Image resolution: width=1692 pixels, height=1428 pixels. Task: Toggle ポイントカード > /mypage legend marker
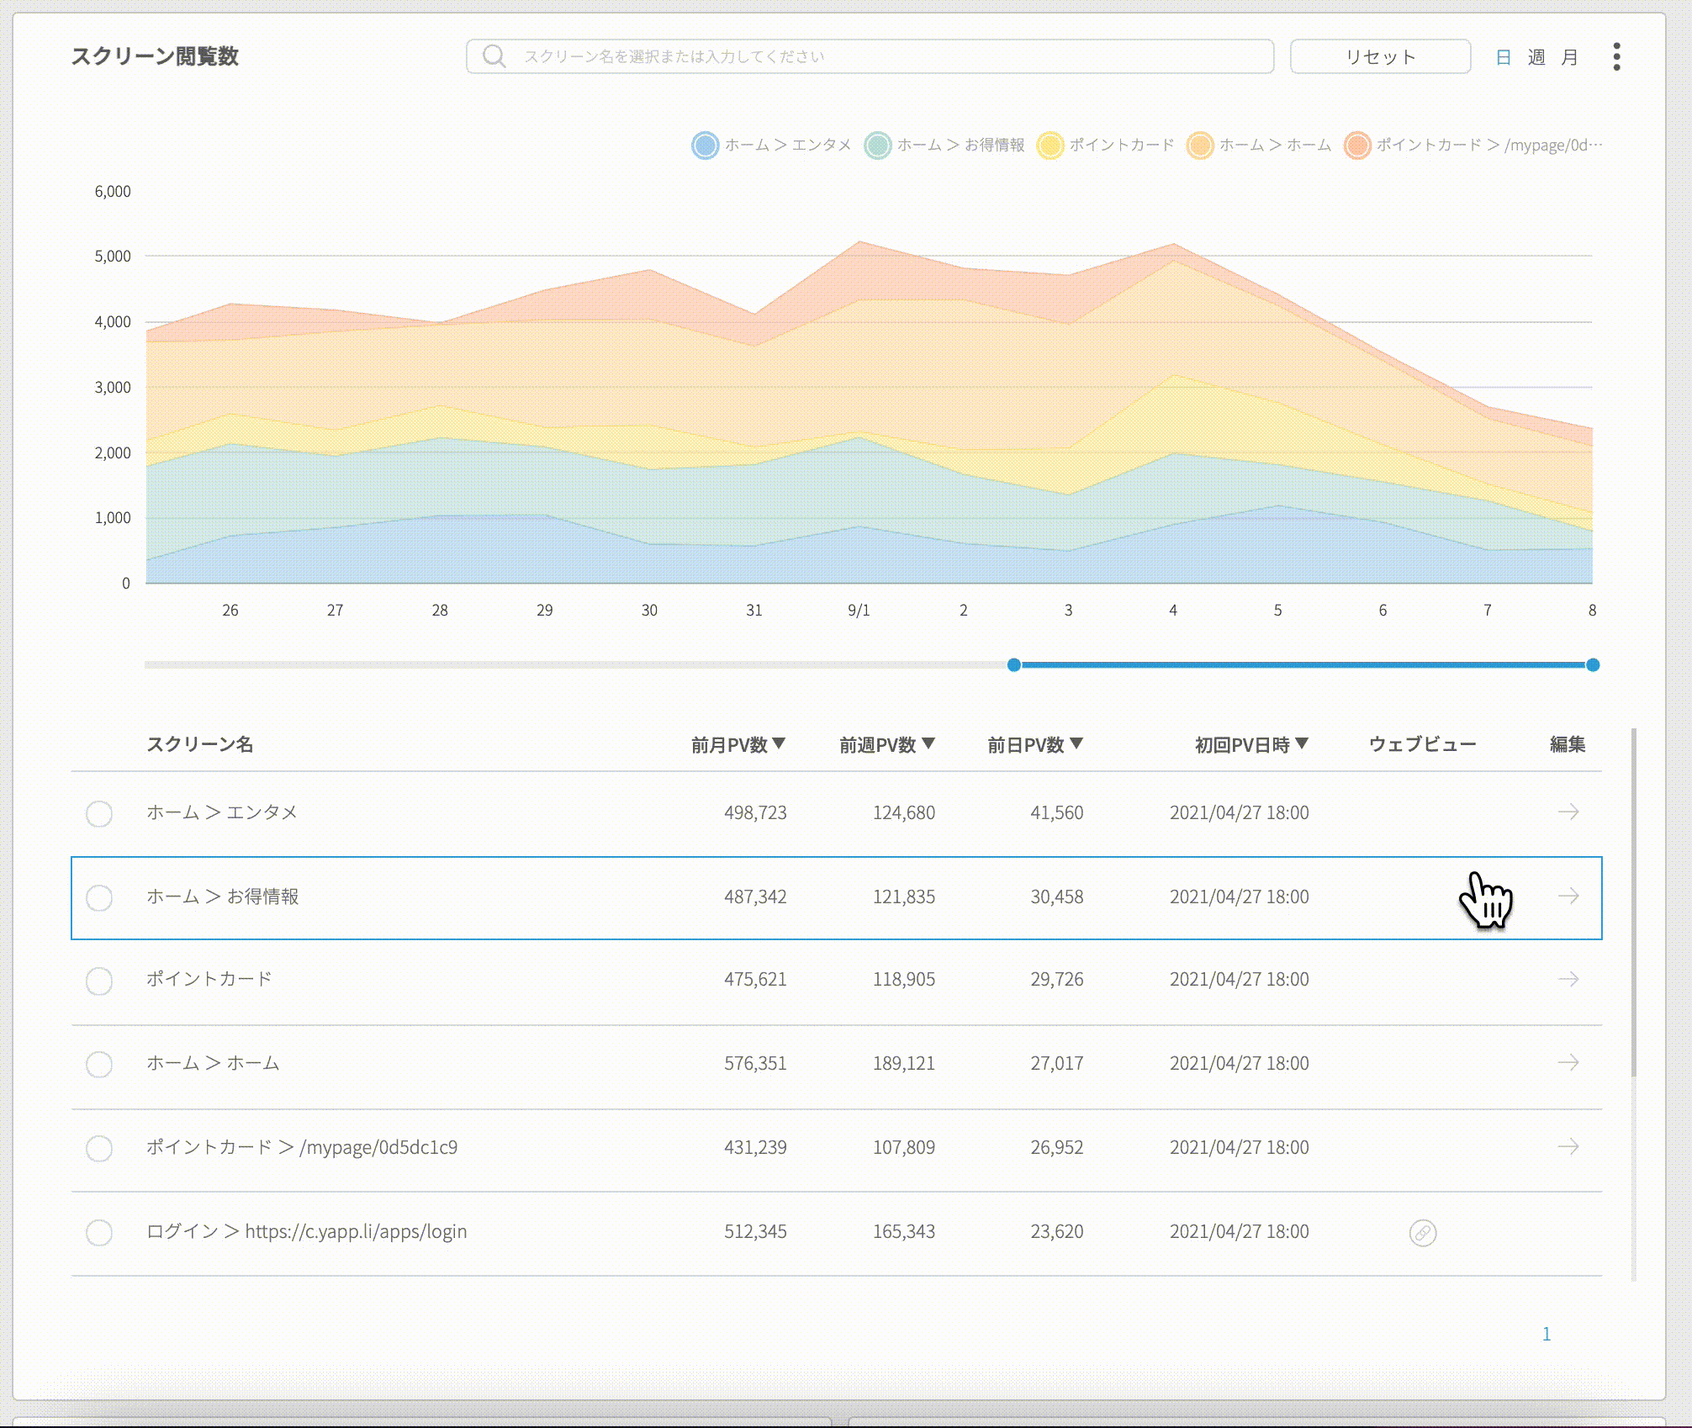point(1356,145)
